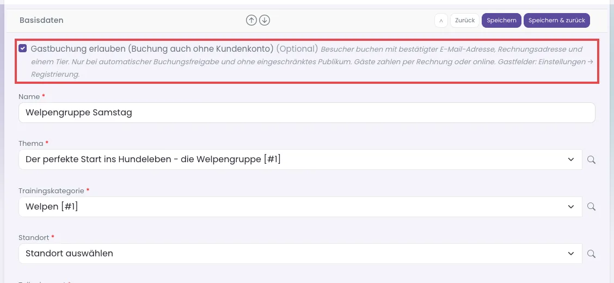The height and width of the screenshot is (283, 614).
Task: Click the Speichern button
Action: (x=501, y=21)
